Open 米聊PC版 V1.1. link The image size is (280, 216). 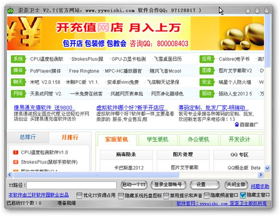click(82, 82)
